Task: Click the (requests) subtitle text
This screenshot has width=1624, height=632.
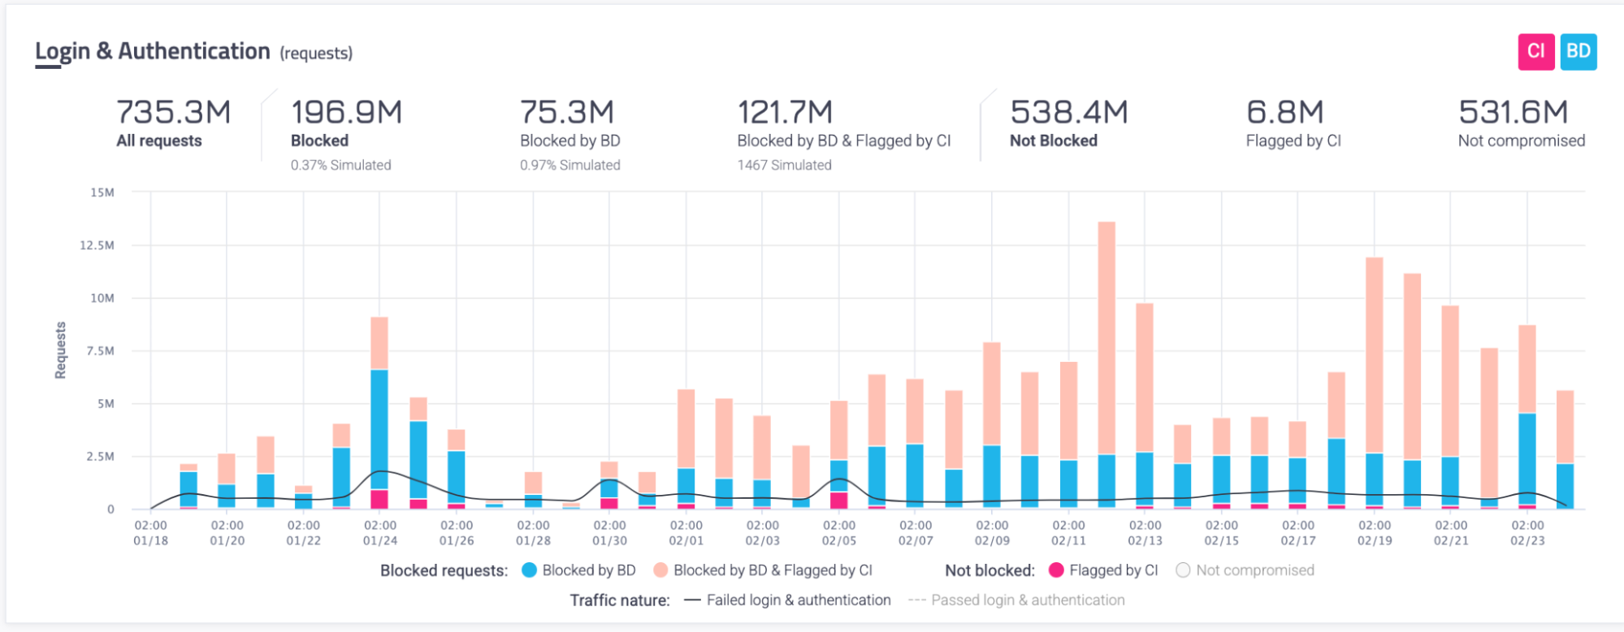Action: point(316,54)
